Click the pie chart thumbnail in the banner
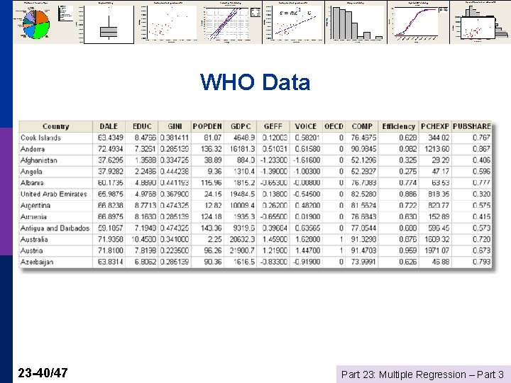This screenshot has width=511, height=383. [x=45, y=22]
